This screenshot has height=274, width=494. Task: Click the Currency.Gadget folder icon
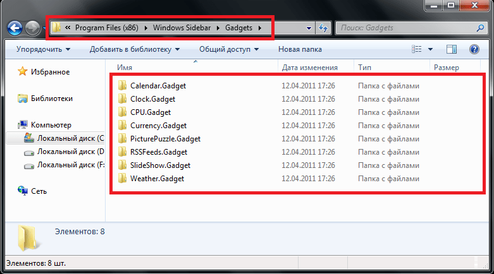coord(122,125)
